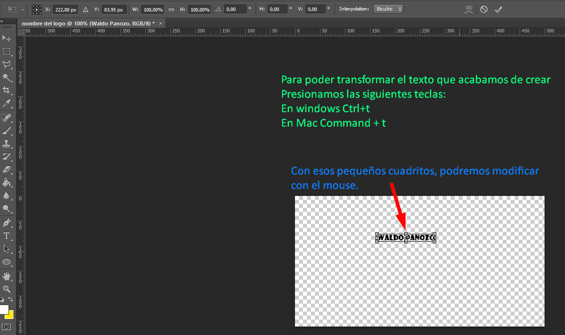The height and width of the screenshot is (335, 565).
Task: Click the Y position field
Action: [113, 9]
